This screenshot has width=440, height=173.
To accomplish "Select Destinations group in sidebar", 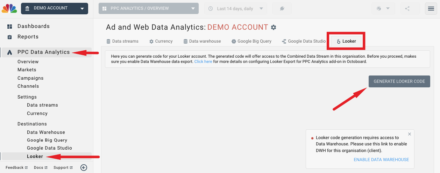I will [32, 124].
